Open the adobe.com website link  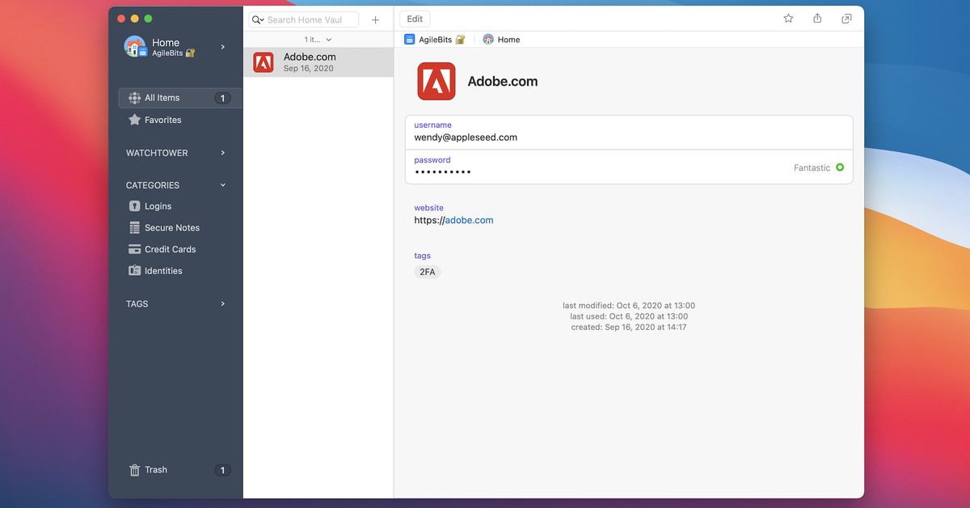coord(469,220)
